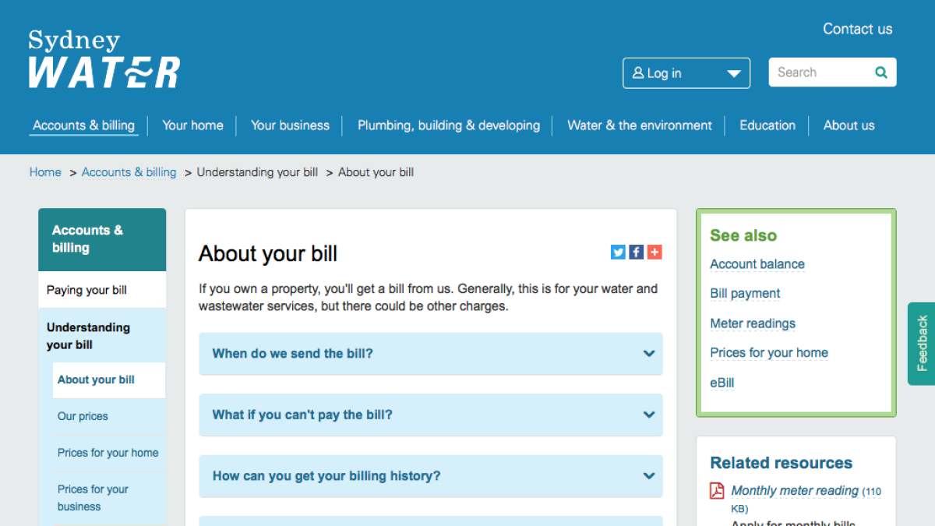Expand the 'When do we send the bill?' section
This screenshot has width=935, height=526.
pos(430,354)
